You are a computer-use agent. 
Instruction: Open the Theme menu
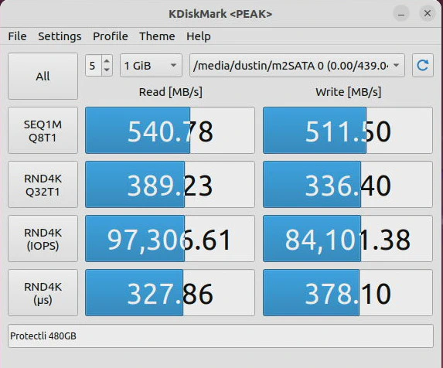(157, 36)
